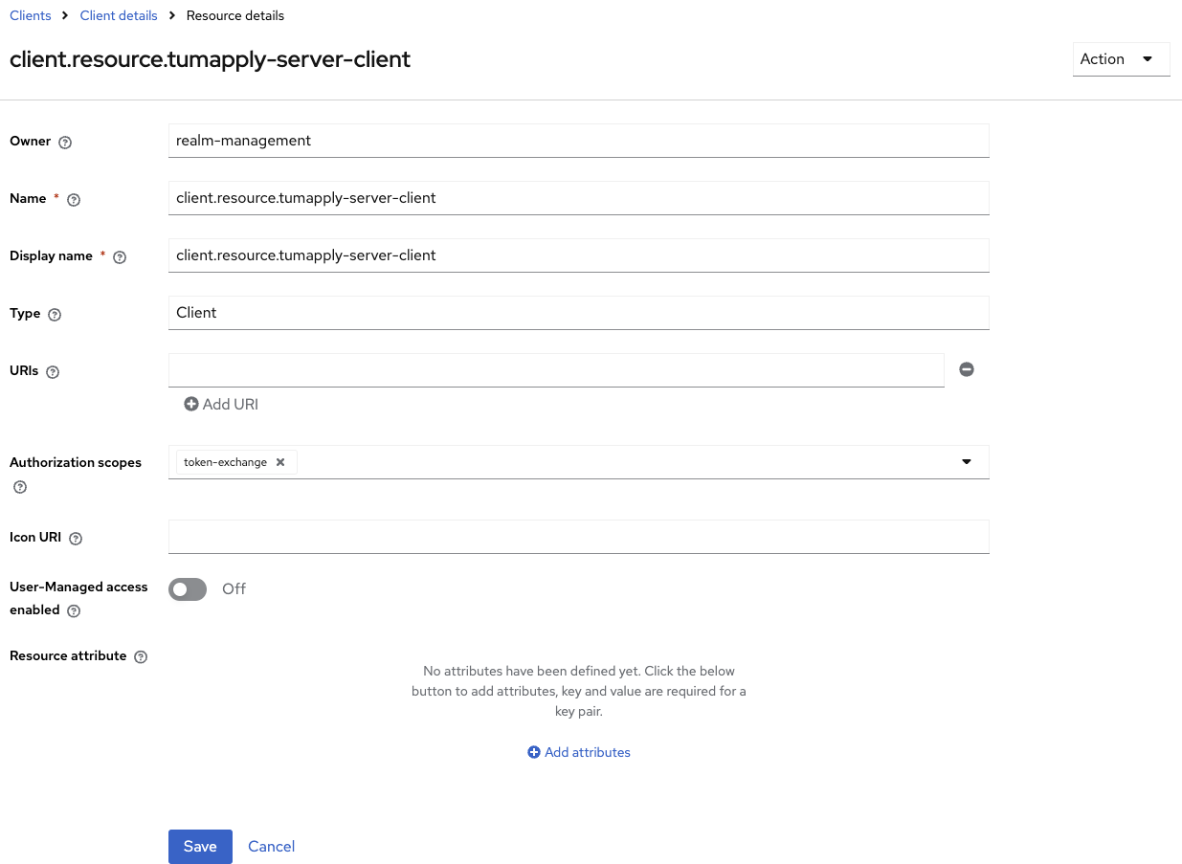Click help icon beside Type label
The height and width of the screenshot is (864, 1182).
point(55,315)
